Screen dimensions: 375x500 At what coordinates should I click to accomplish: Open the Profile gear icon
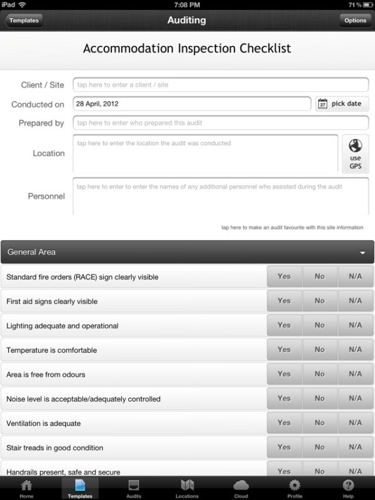[294, 486]
